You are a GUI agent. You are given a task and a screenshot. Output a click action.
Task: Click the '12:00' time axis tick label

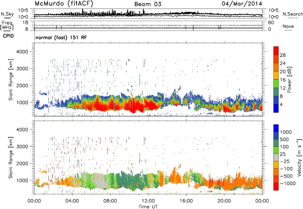click(x=148, y=201)
